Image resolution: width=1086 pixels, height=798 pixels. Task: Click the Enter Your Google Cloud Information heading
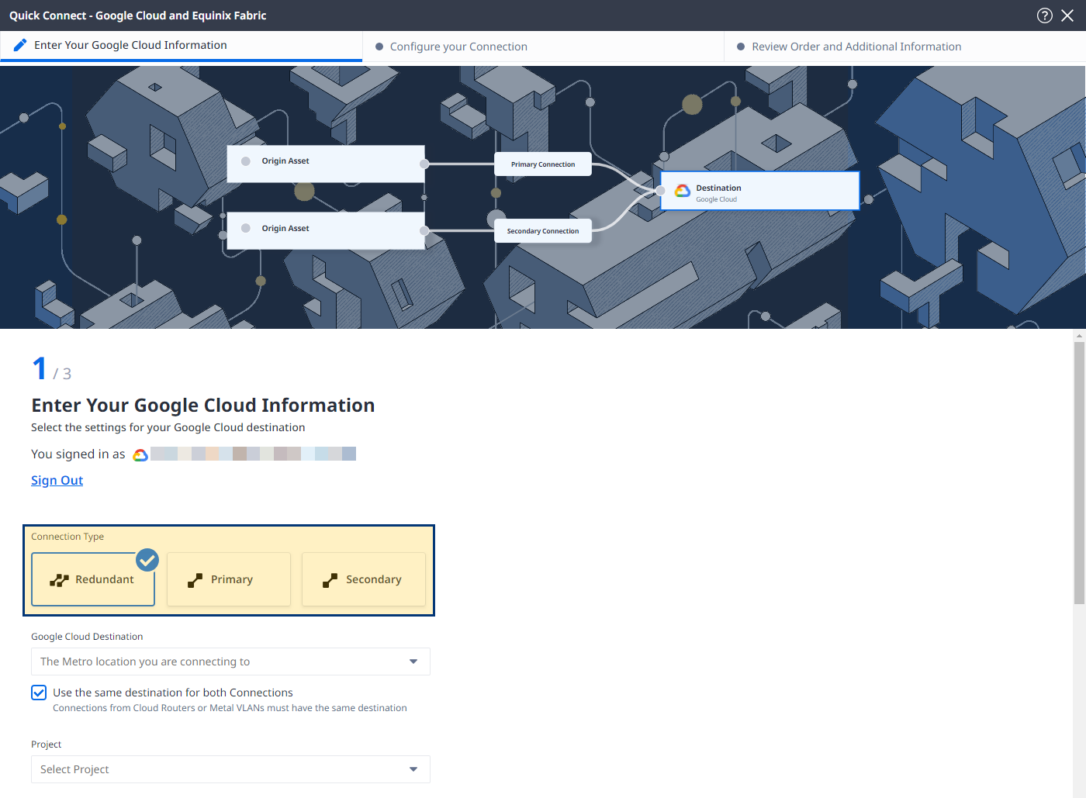pyautogui.click(x=203, y=406)
